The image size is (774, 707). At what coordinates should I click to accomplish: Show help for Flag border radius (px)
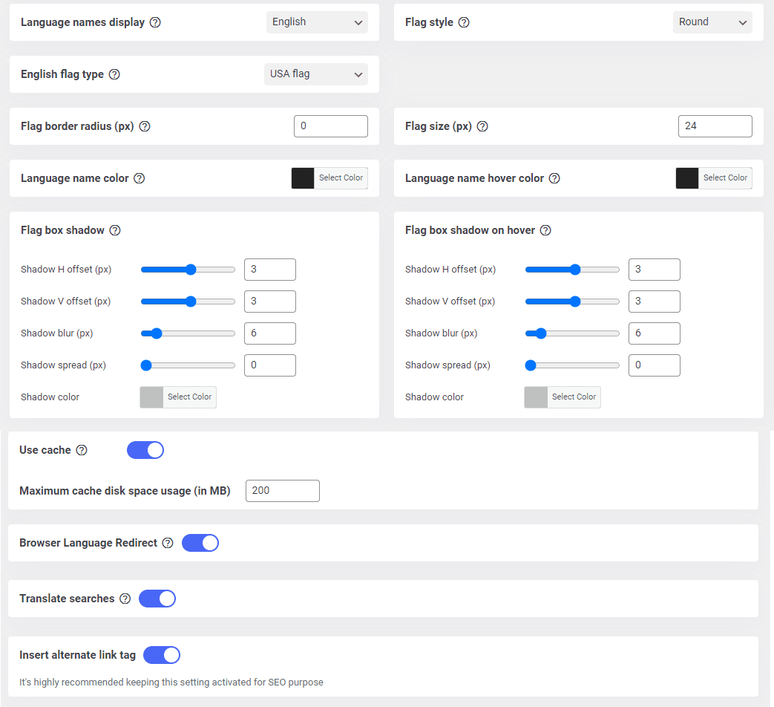pyautogui.click(x=144, y=126)
